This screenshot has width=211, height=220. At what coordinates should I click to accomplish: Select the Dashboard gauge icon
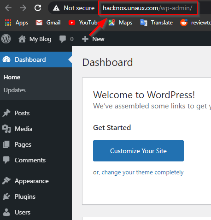[x=6, y=59]
